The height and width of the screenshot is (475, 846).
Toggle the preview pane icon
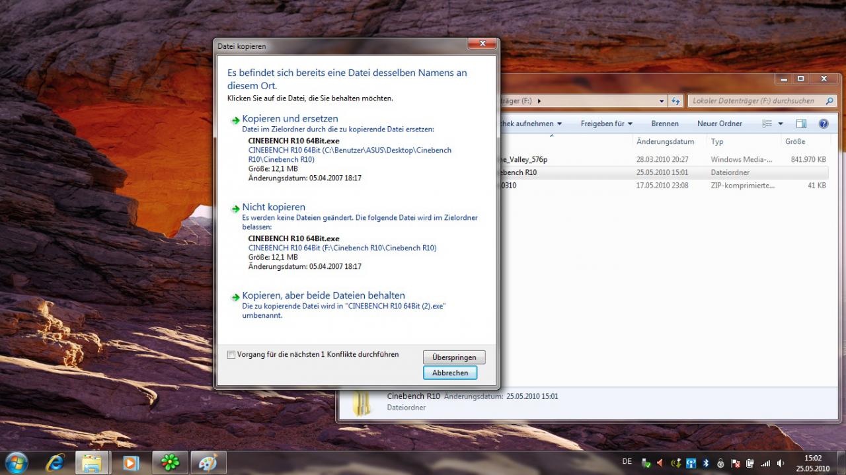point(801,124)
